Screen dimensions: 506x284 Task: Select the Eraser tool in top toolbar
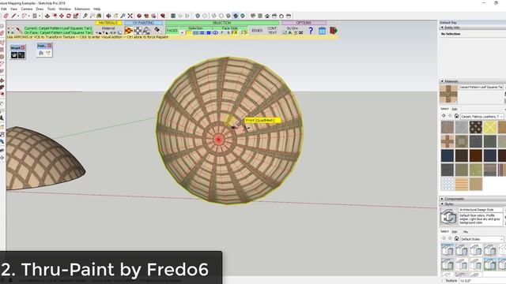click(6, 16)
